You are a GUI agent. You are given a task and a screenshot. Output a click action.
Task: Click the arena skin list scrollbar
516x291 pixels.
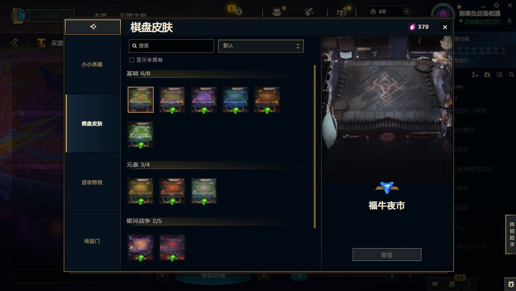(315, 146)
